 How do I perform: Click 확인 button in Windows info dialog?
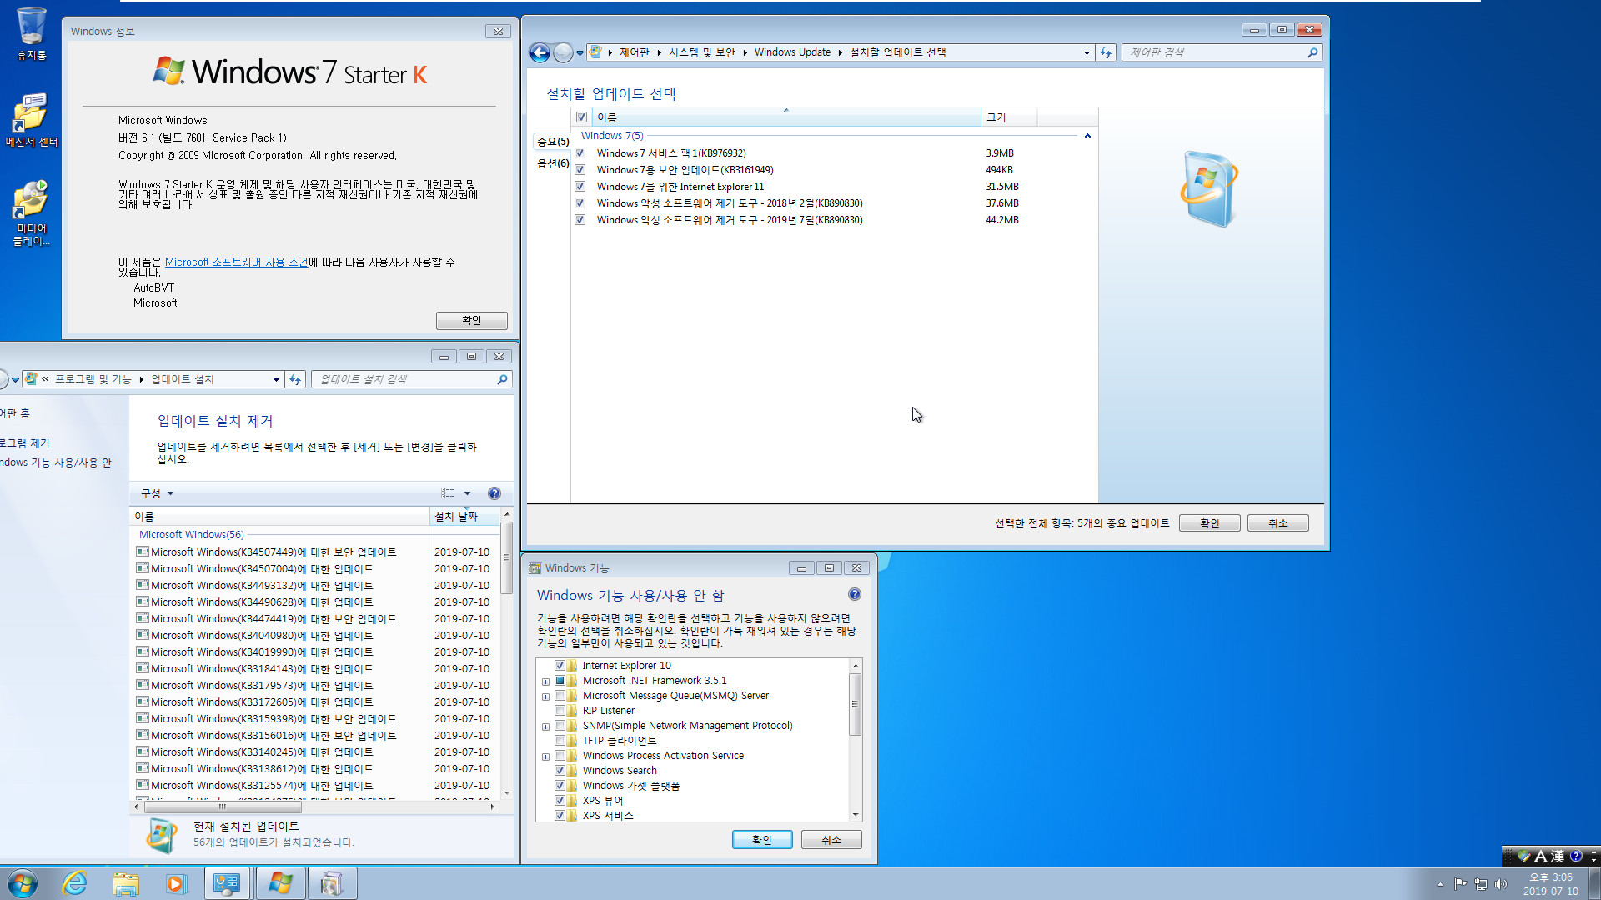[x=471, y=320]
